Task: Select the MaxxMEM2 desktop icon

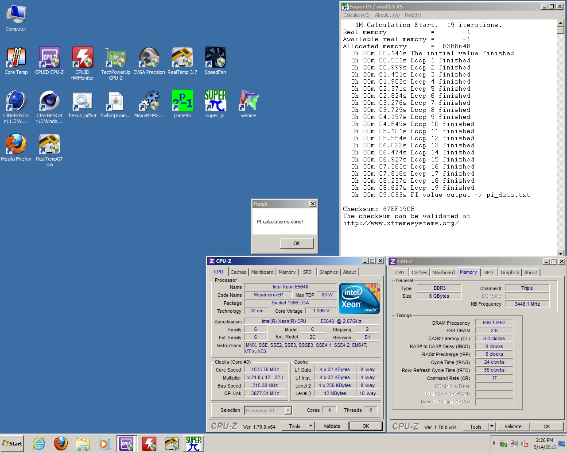Action: tap(149, 104)
